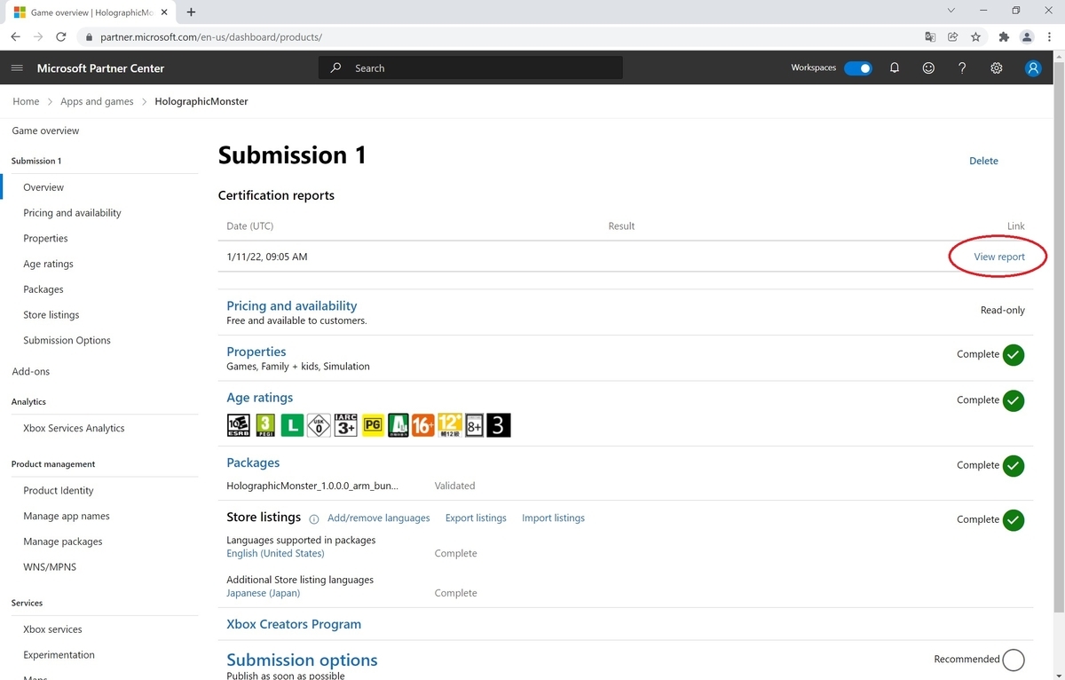Click the orange 16+ rating badge
Screen dimensions: 1065x680
tap(422, 426)
